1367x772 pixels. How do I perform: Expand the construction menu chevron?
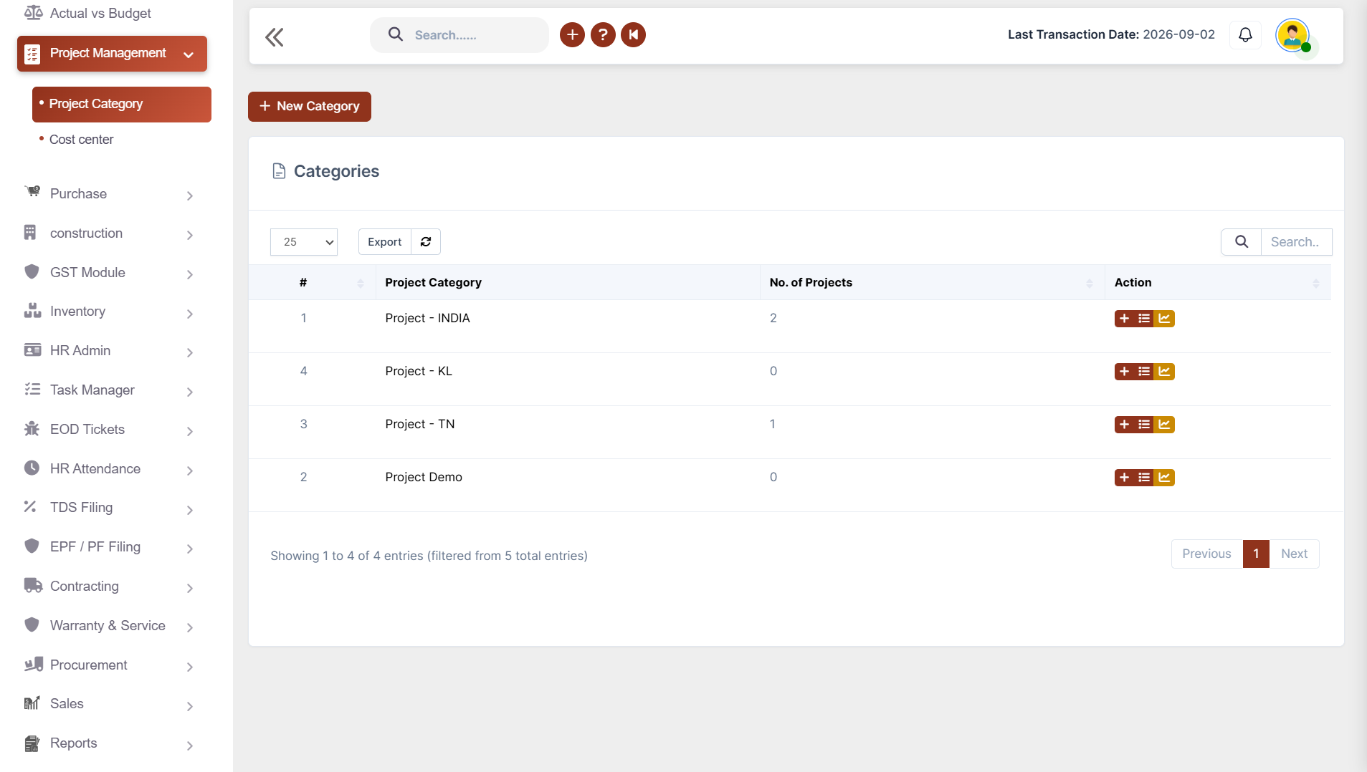(x=190, y=235)
